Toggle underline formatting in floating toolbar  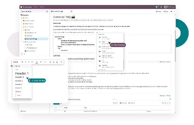tap(29, 62)
